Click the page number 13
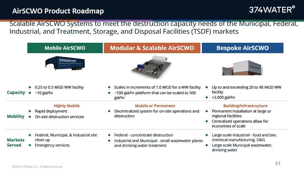Image resolution: width=304 pixels, height=171 pixels. pyautogui.click(x=278, y=163)
